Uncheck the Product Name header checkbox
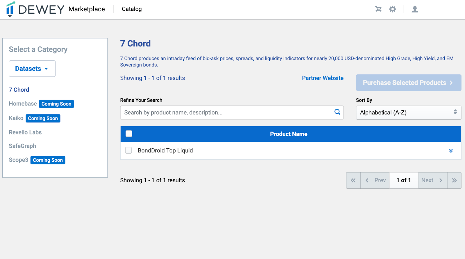465x259 pixels. [x=128, y=134]
